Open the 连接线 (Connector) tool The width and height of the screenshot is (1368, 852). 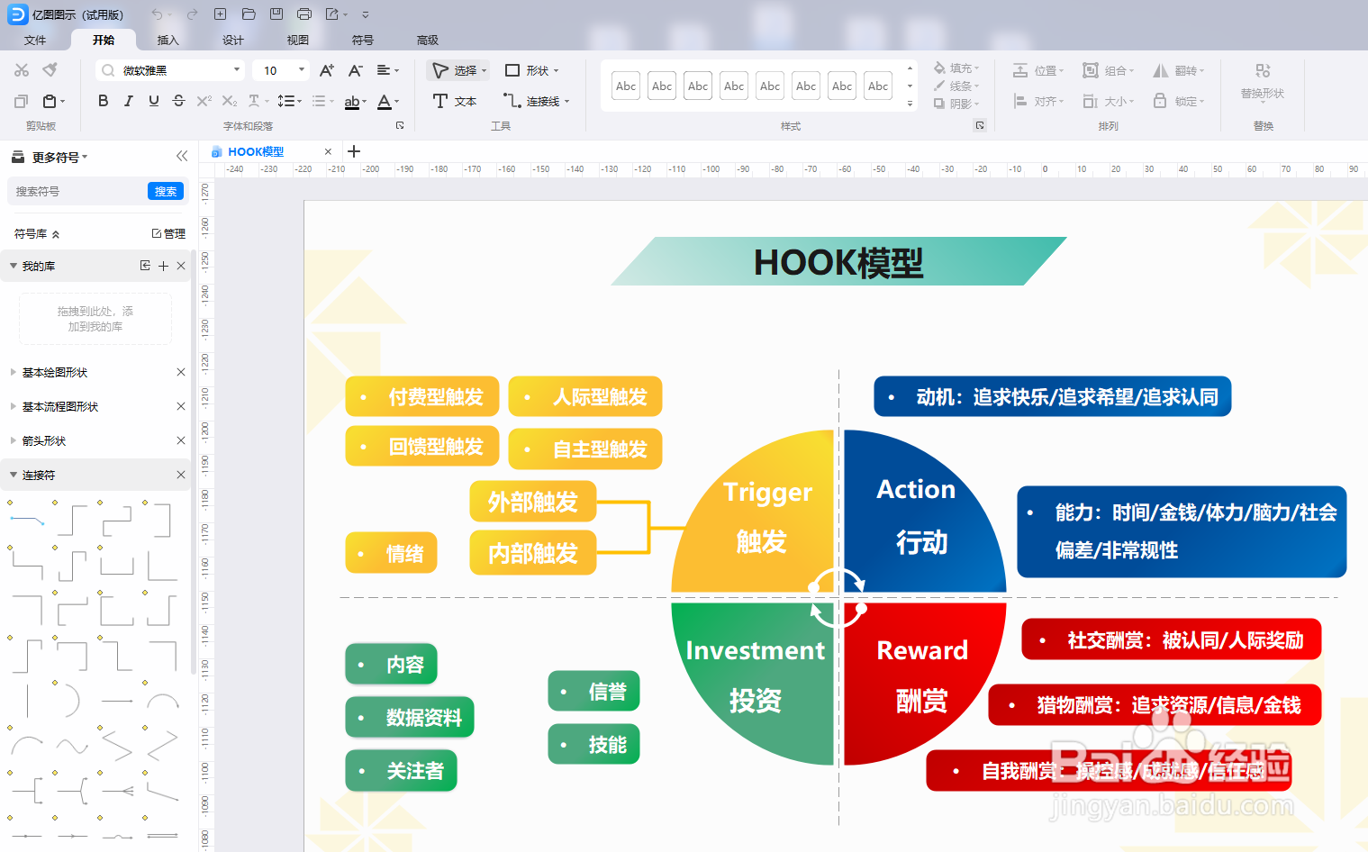coord(536,101)
